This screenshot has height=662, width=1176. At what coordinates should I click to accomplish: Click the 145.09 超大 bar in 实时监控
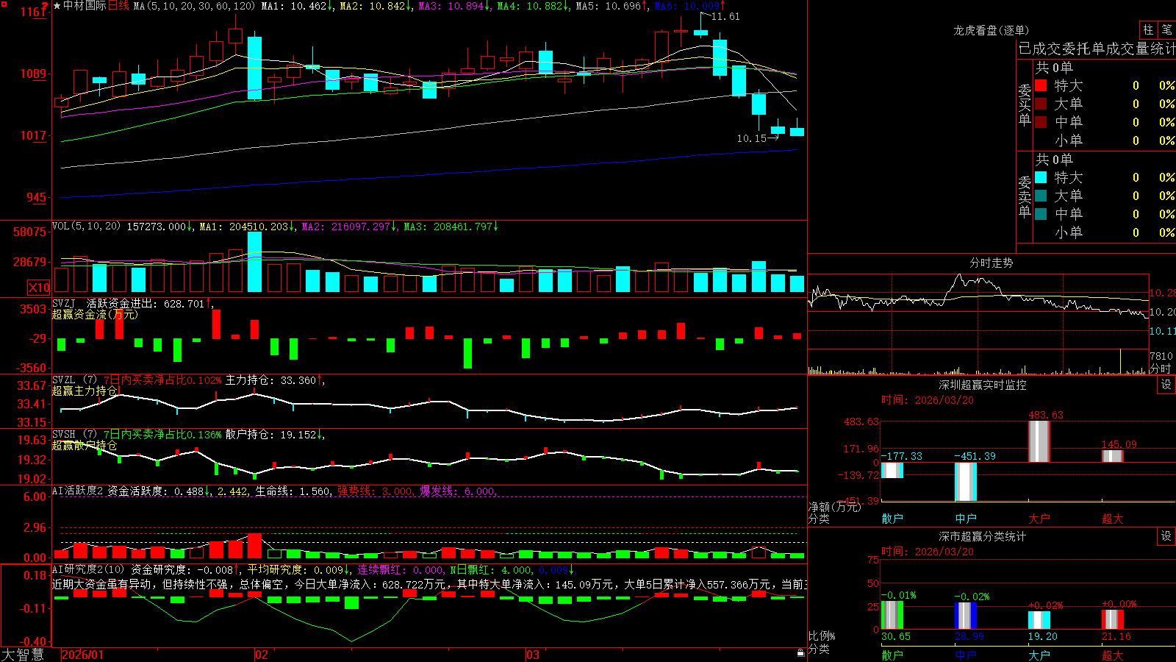[x=1112, y=456]
